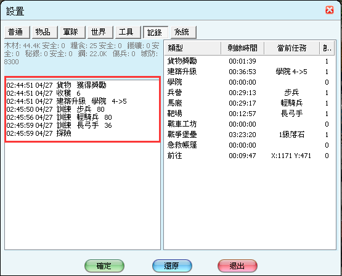Click the blue 還原 button
Image resolution: width=342 pixels, height=276 pixels.
pyautogui.click(x=172, y=266)
